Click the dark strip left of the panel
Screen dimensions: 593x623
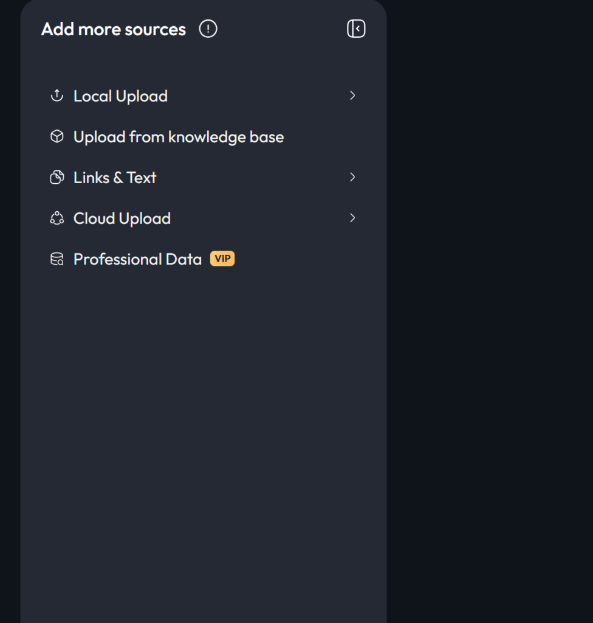coord(9,304)
